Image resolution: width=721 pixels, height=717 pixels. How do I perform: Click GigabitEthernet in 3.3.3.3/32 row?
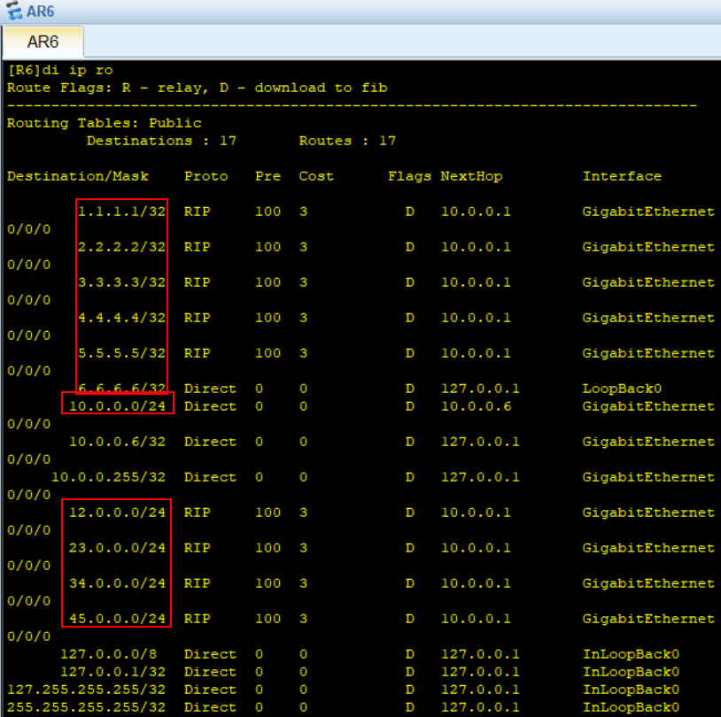coord(648,282)
